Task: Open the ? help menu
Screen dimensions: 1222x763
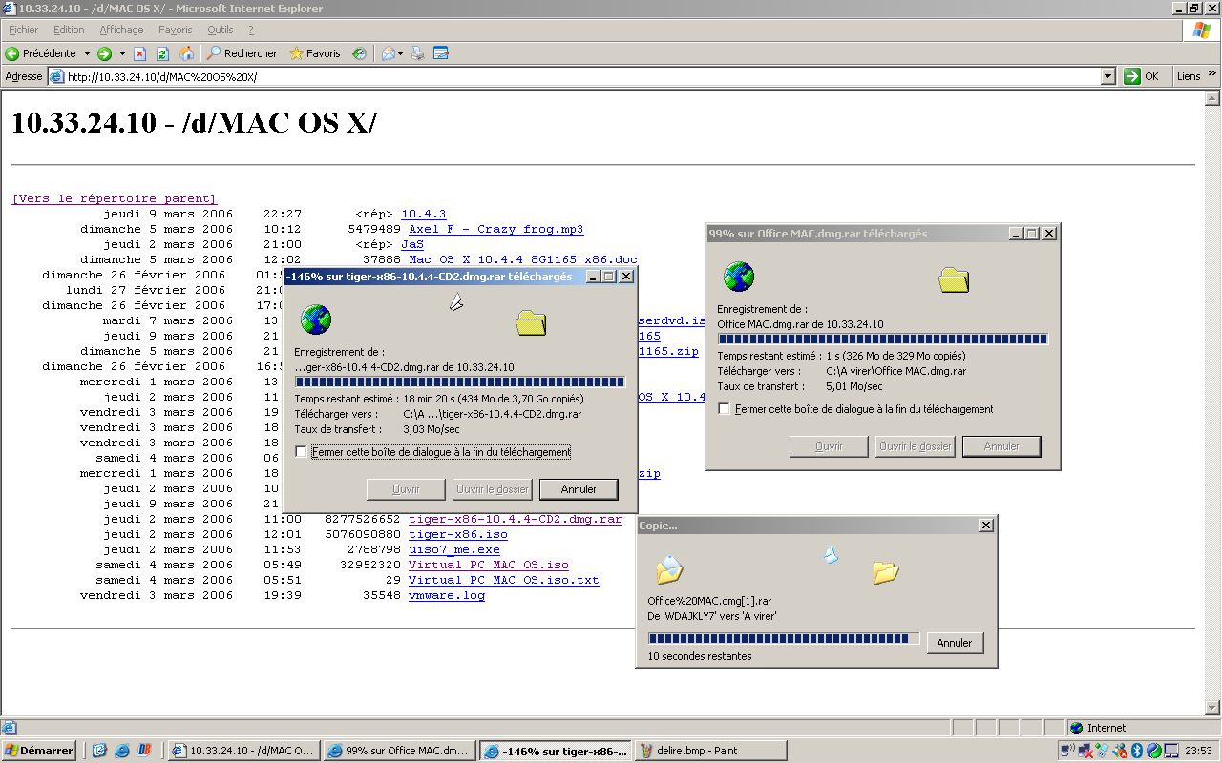Action: [x=251, y=30]
